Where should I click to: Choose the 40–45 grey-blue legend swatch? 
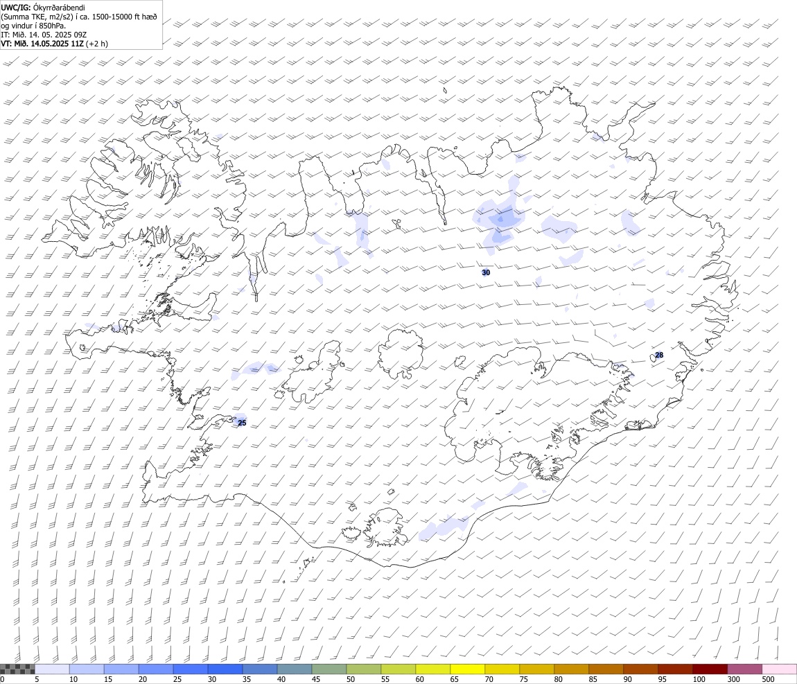pos(295,669)
